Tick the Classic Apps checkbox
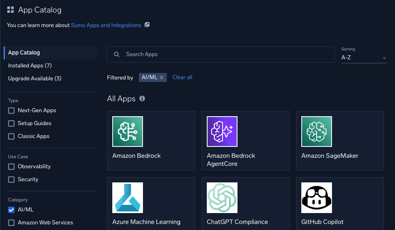 [11, 136]
